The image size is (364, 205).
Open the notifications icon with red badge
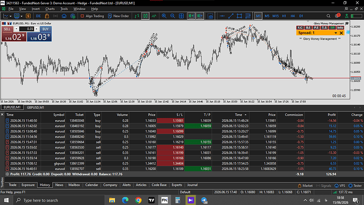tap(338, 16)
